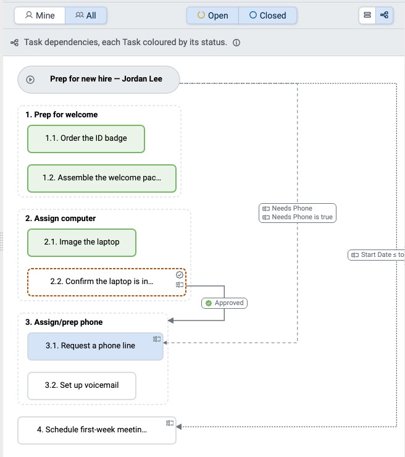Select the 2. Assign computer group heading

(61, 218)
